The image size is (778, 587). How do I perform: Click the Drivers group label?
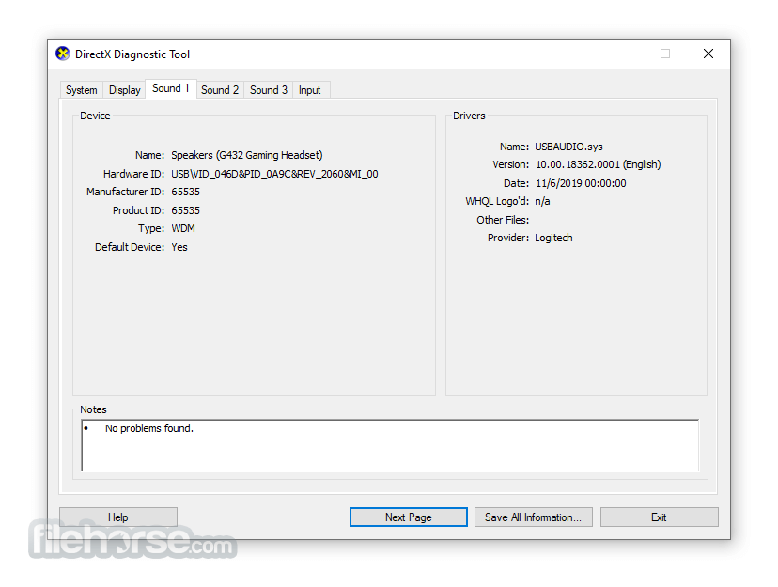tap(469, 116)
